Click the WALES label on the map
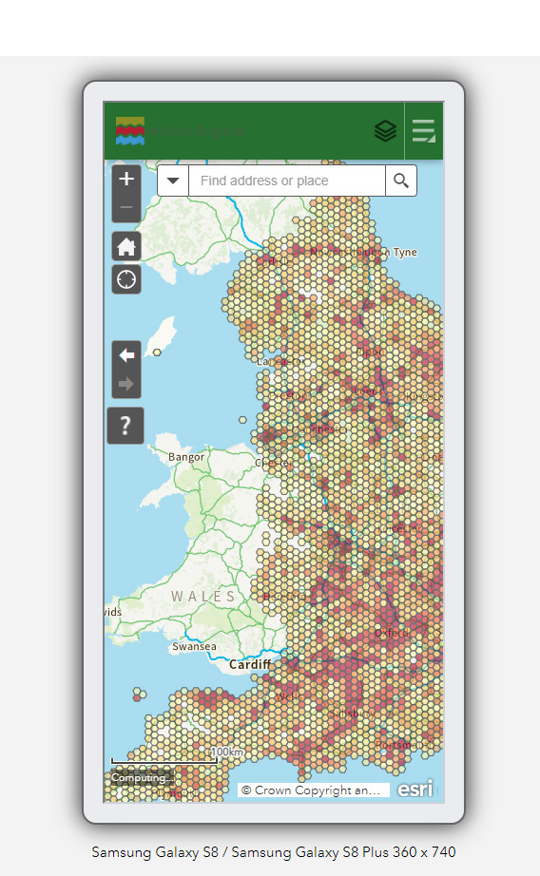The width and height of the screenshot is (540, 876). click(x=202, y=597)
